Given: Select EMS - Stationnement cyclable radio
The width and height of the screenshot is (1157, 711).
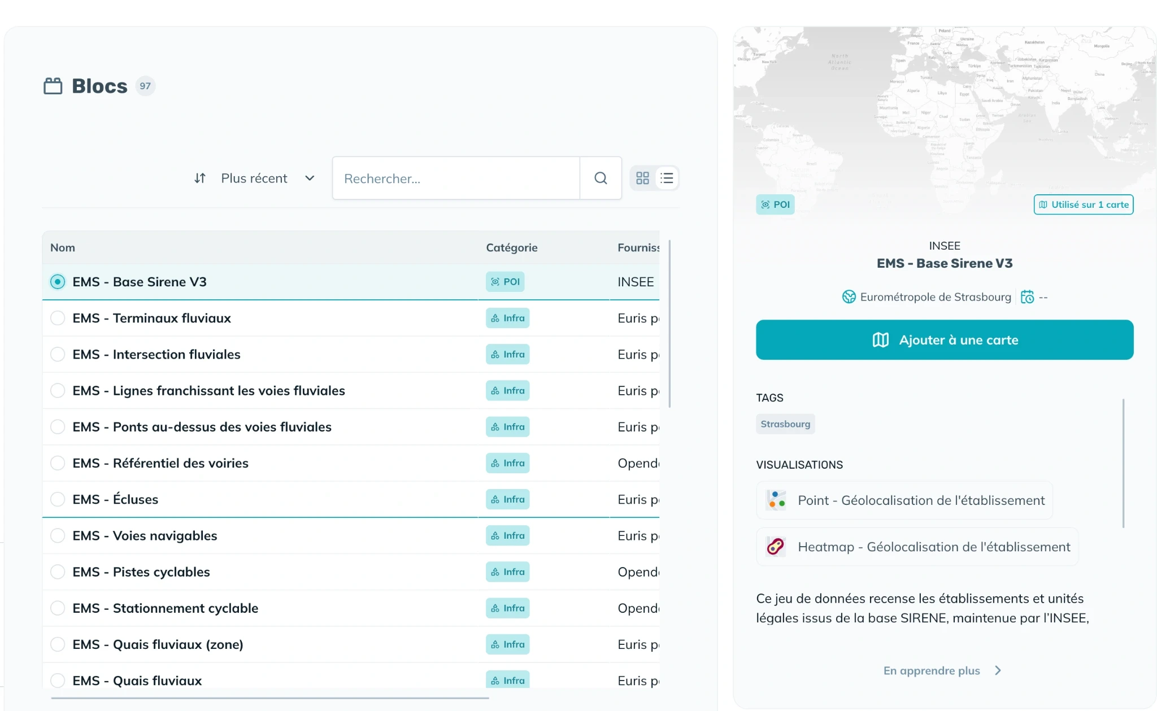Looking at the screenshot, I should [58, 608].
